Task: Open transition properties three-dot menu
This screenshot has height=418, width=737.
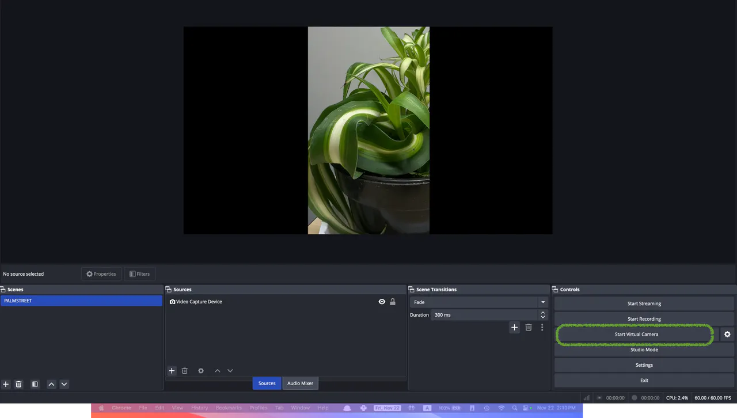Action: (x=542, y=328)
